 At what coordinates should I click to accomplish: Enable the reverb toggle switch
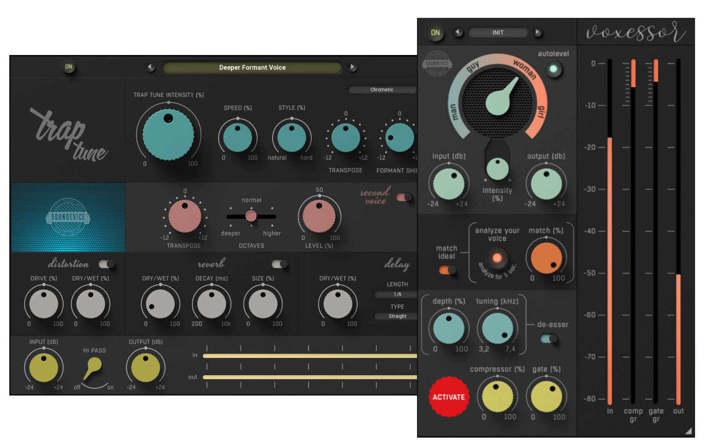(x=280, y=264)
